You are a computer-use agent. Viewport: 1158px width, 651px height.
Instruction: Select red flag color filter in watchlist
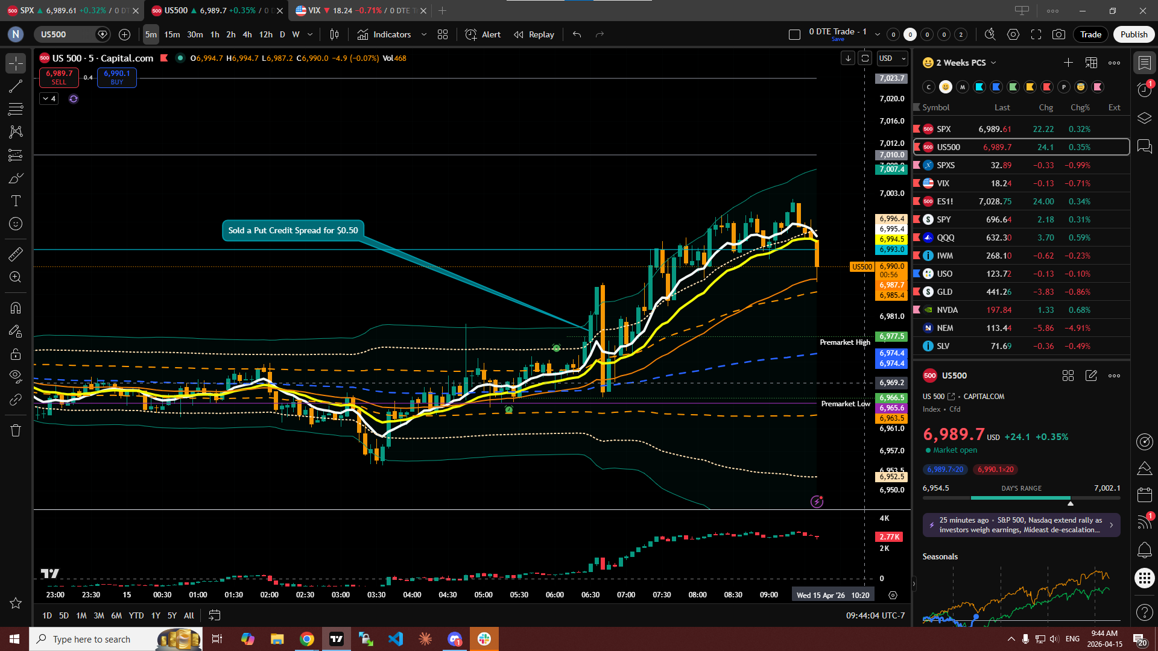pos(1047,87)
